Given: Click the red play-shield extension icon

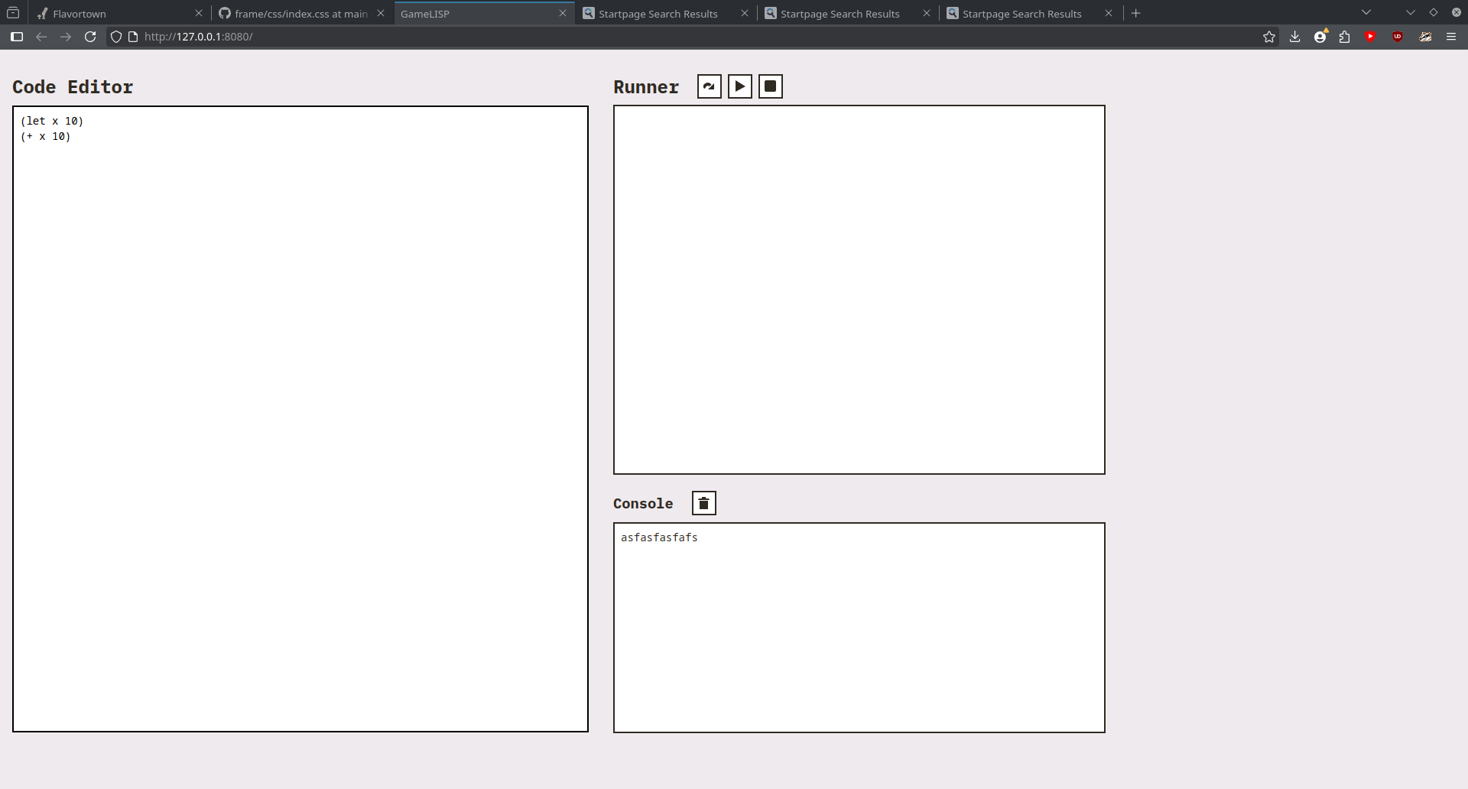Looking at the screenshot, I should pyautogui.click(x=1370, y=37).
